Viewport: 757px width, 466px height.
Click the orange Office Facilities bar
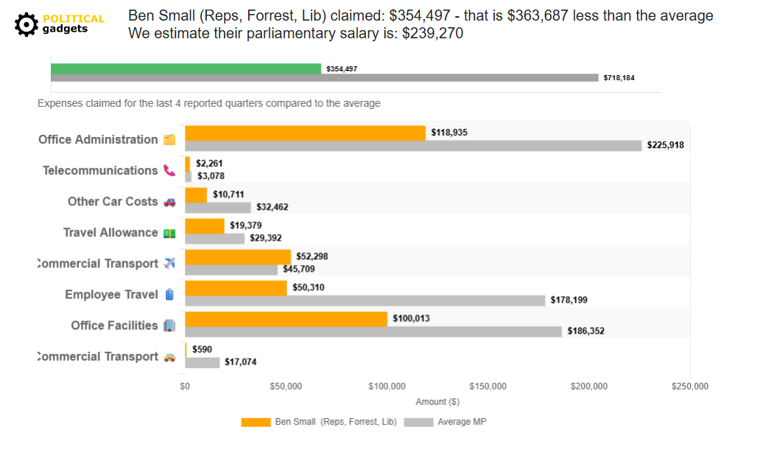[x=286, y=317]
